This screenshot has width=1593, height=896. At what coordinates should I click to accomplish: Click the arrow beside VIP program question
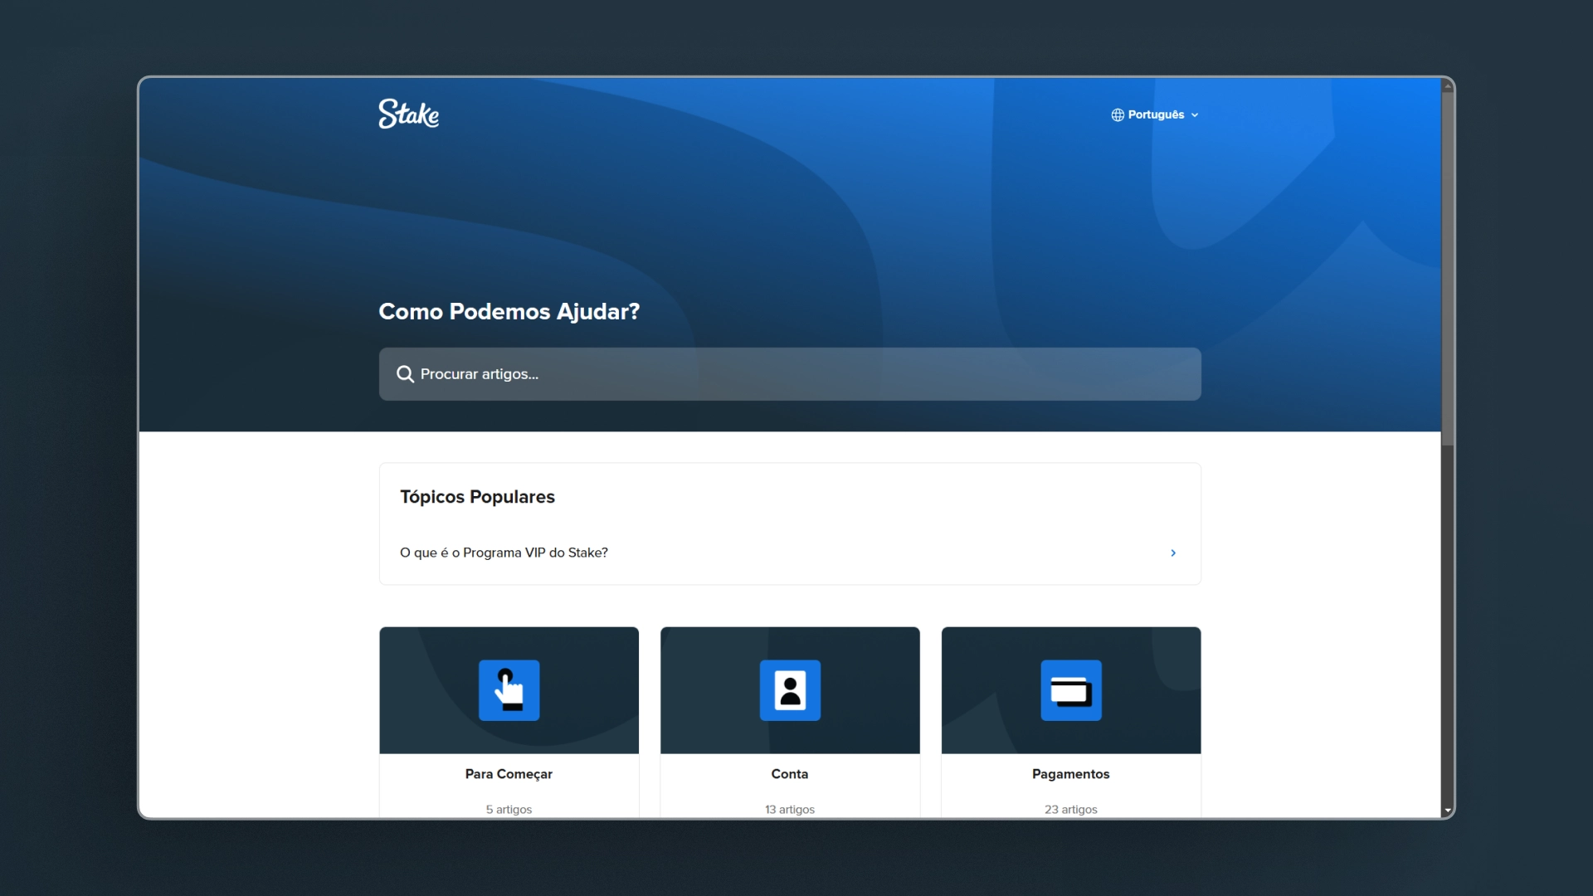[x=1173, y=553]
